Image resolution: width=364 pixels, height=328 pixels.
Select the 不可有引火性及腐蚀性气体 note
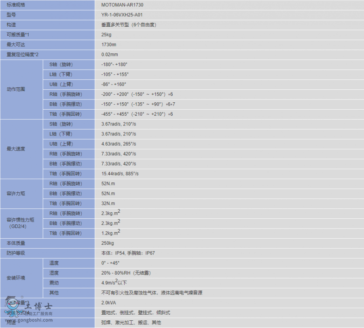(x=152, y=293)
